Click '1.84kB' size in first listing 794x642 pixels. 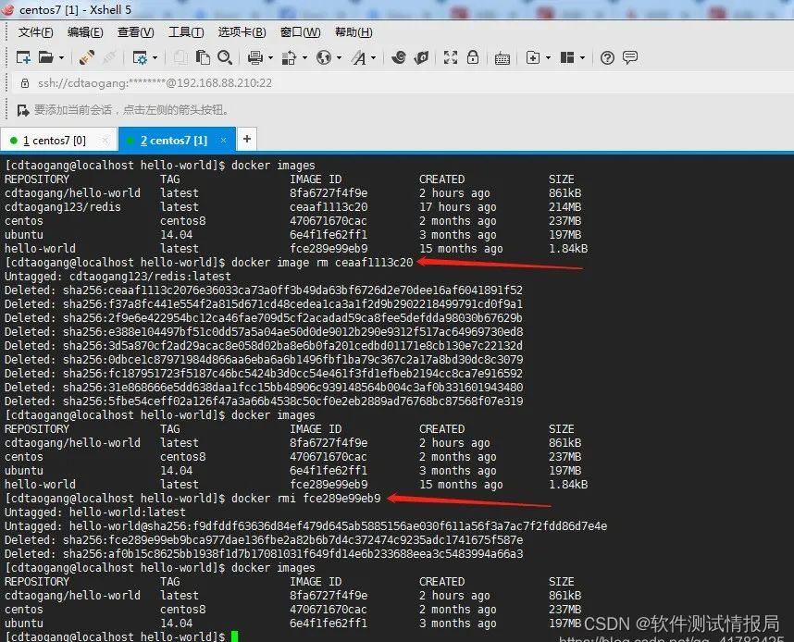coord(568,249)
